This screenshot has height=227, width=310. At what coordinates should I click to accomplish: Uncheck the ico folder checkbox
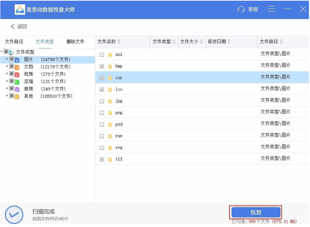[102, 90]
